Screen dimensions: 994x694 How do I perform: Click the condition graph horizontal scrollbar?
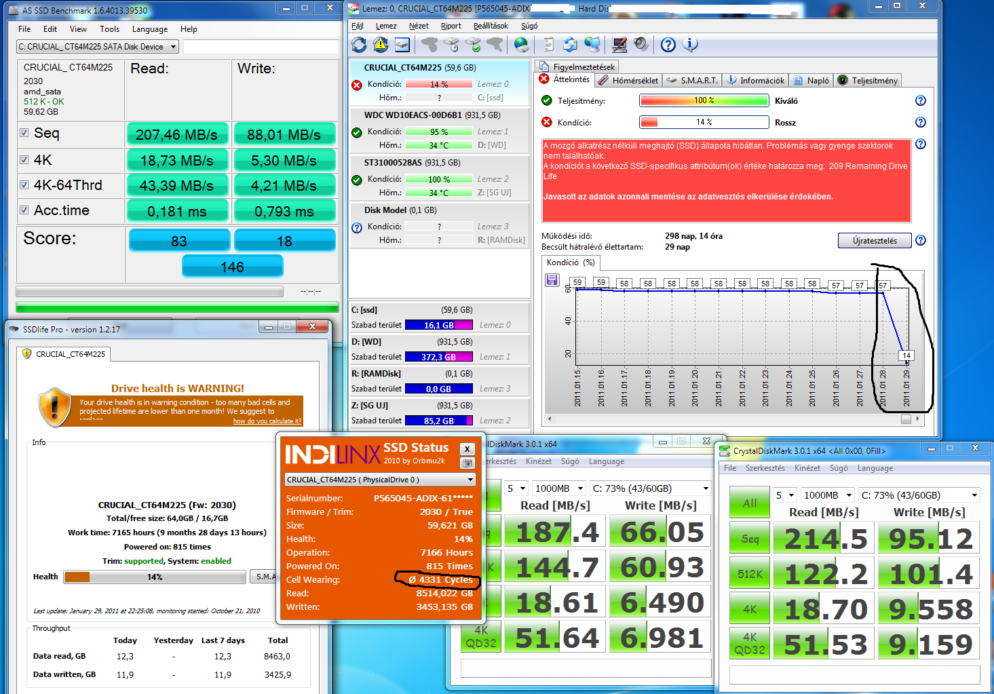coord(733,419)
